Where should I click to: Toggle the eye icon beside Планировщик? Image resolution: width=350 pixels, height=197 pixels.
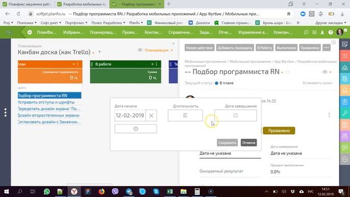coord(140,50)
